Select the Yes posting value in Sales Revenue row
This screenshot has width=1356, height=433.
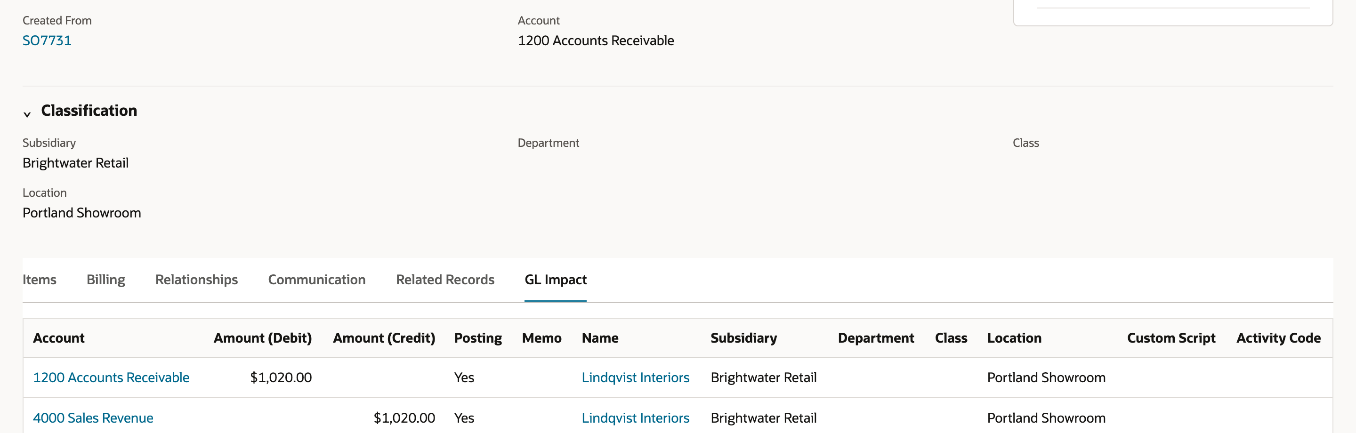coord(464,418)
